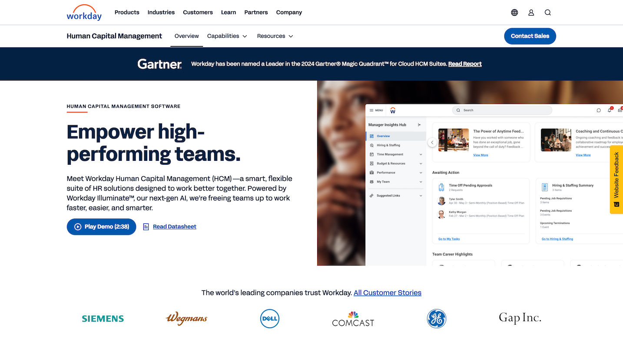
Task: Open the Company menu
Action: pyautogui.click(x=289, y=12)
